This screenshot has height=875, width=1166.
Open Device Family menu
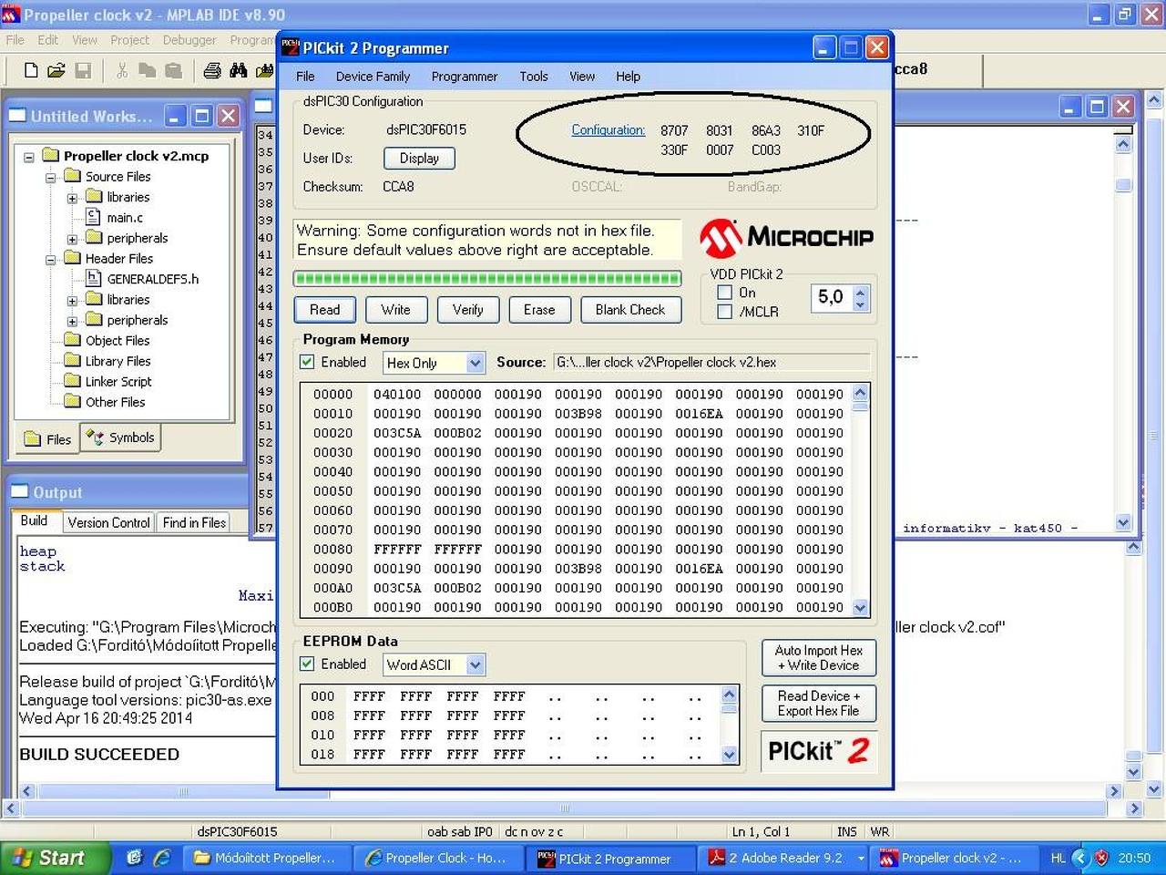[x=373, y=77]
